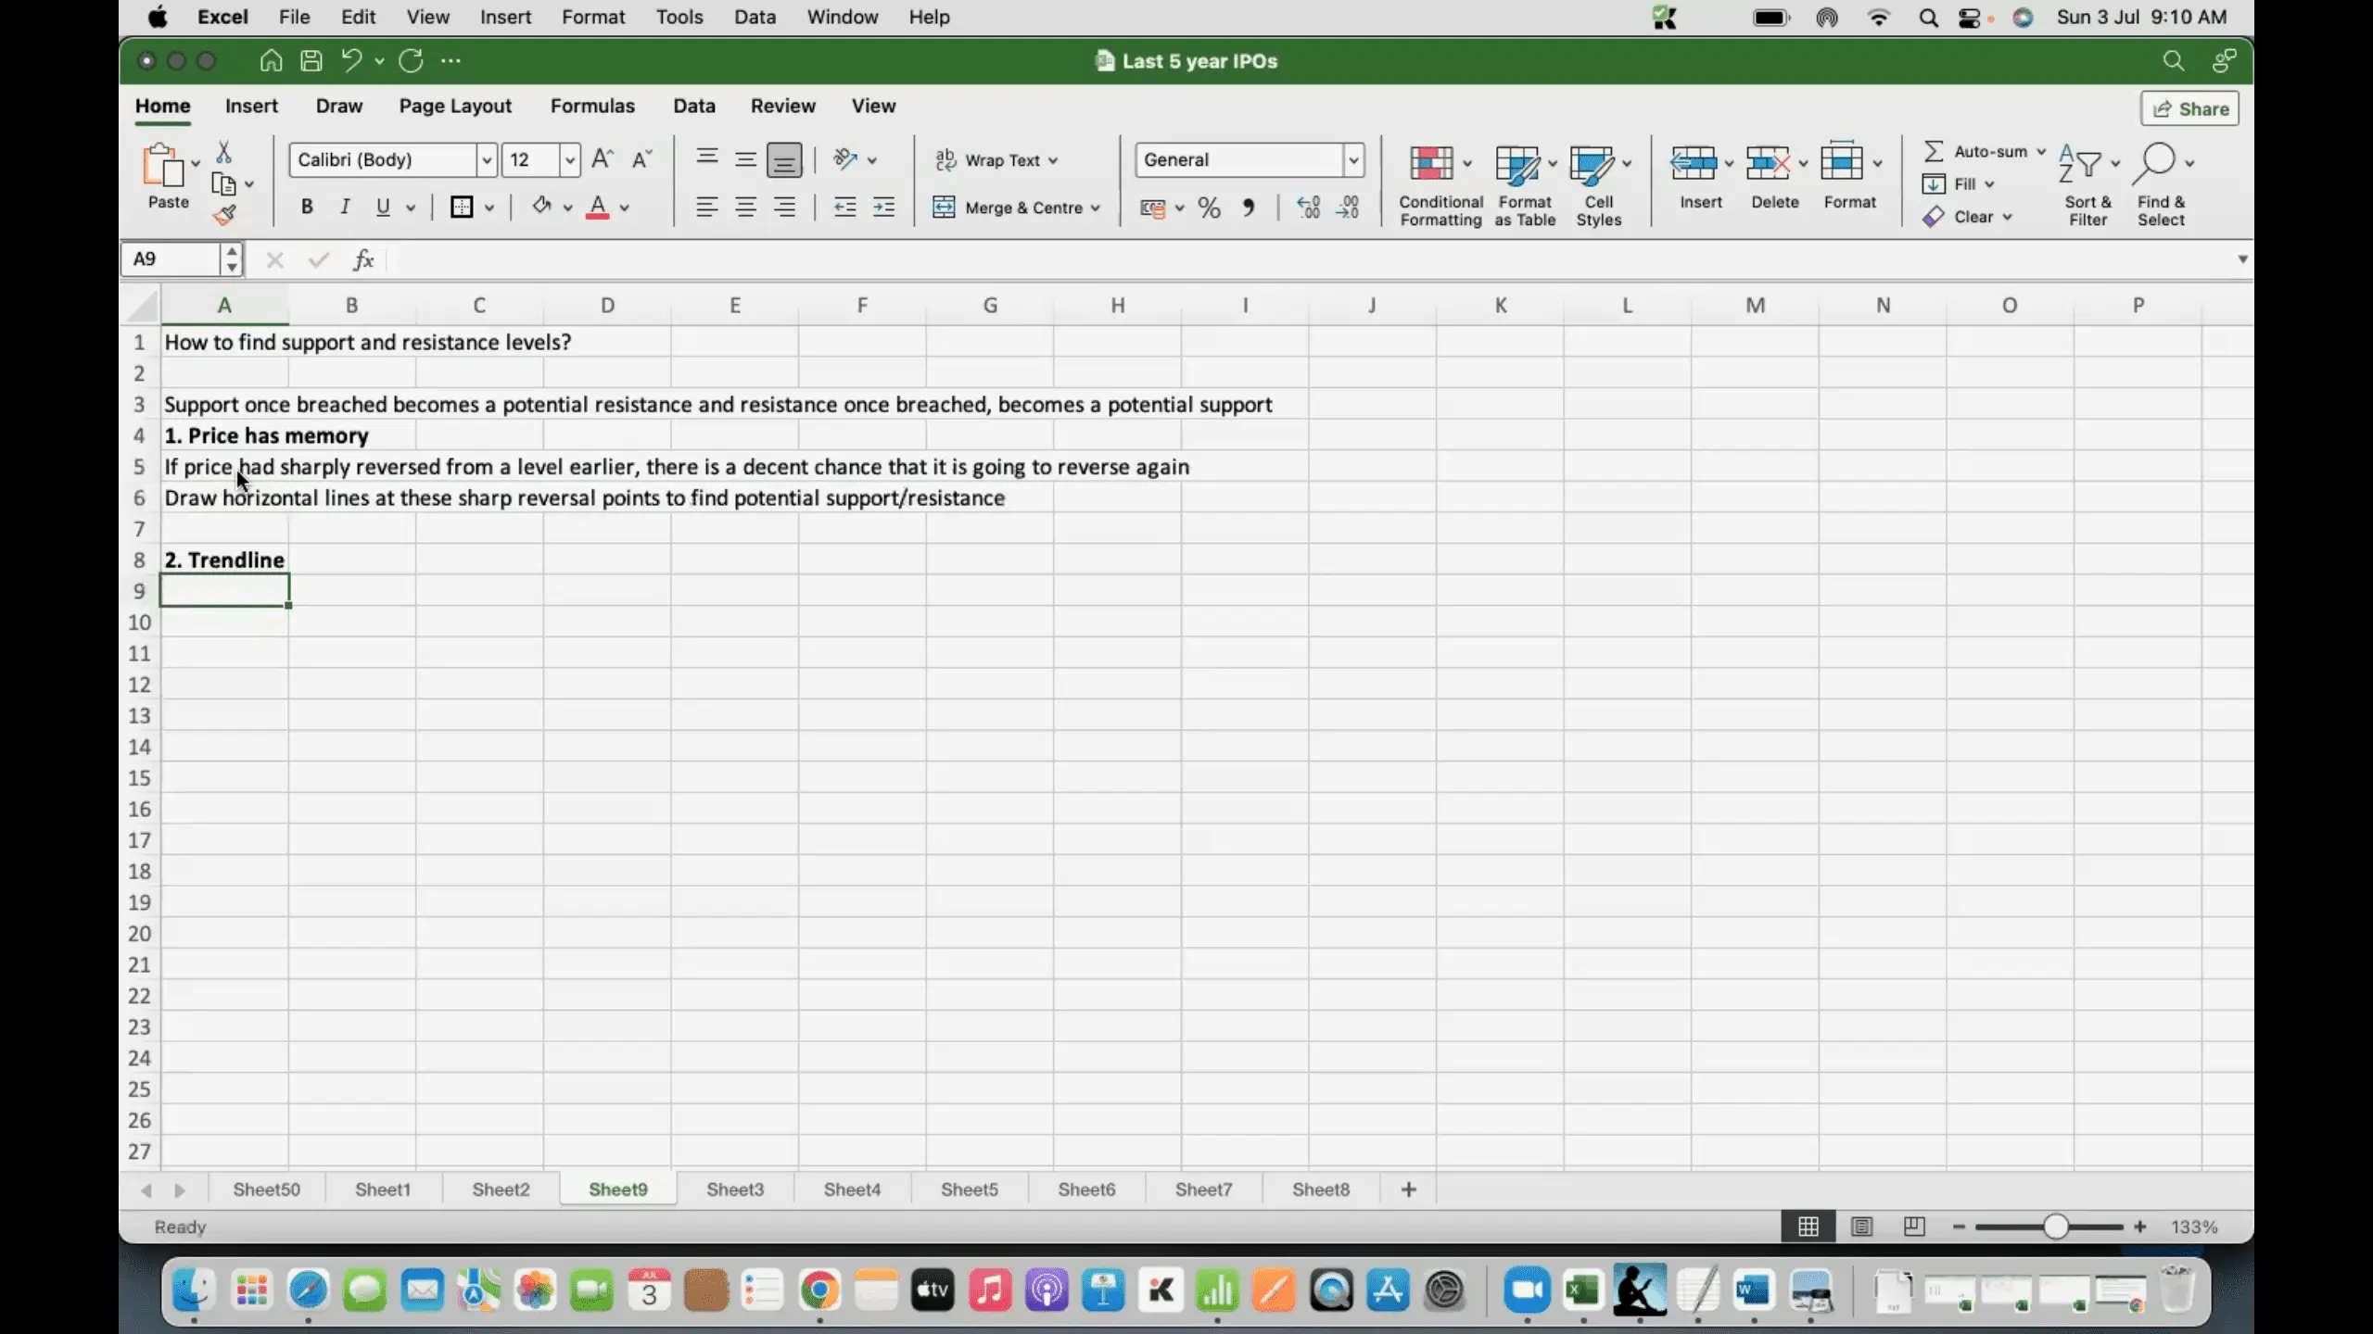Screen dimensions: 2373x1334
Task: Click the Format Painter brush icon
Action: pyautogui.click(x=224, y=216)
